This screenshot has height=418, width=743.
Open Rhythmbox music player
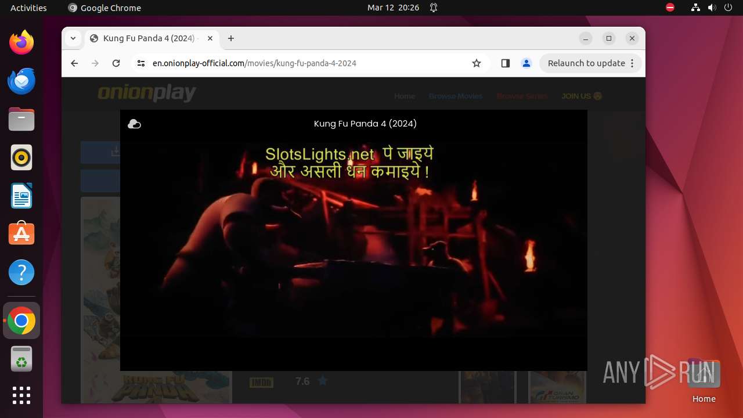pos(21,157)
